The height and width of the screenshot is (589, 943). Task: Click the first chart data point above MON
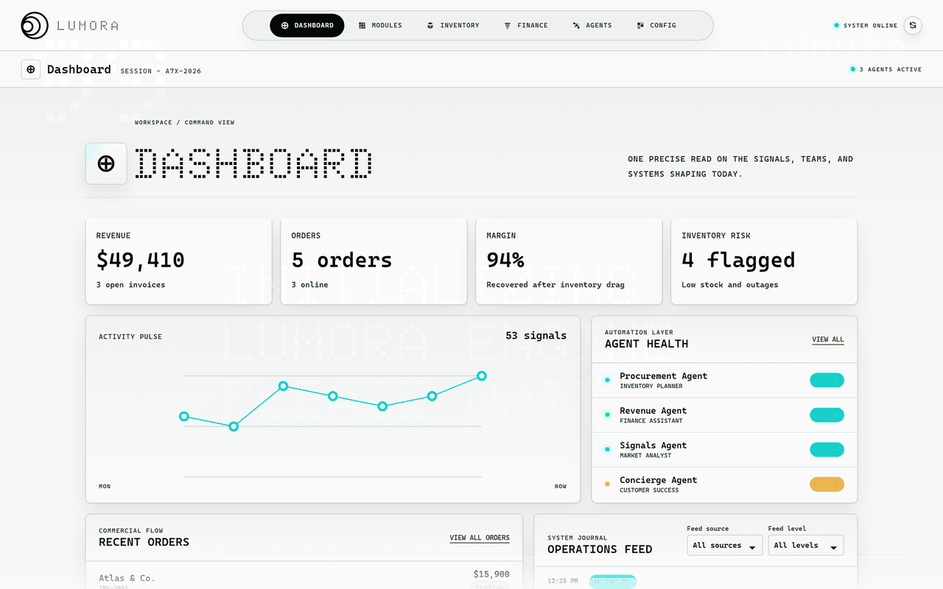click(x=184, y=416)
